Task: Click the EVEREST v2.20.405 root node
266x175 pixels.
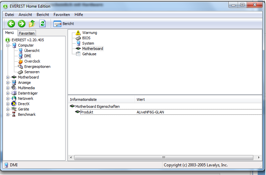Action: pos(25,40)
